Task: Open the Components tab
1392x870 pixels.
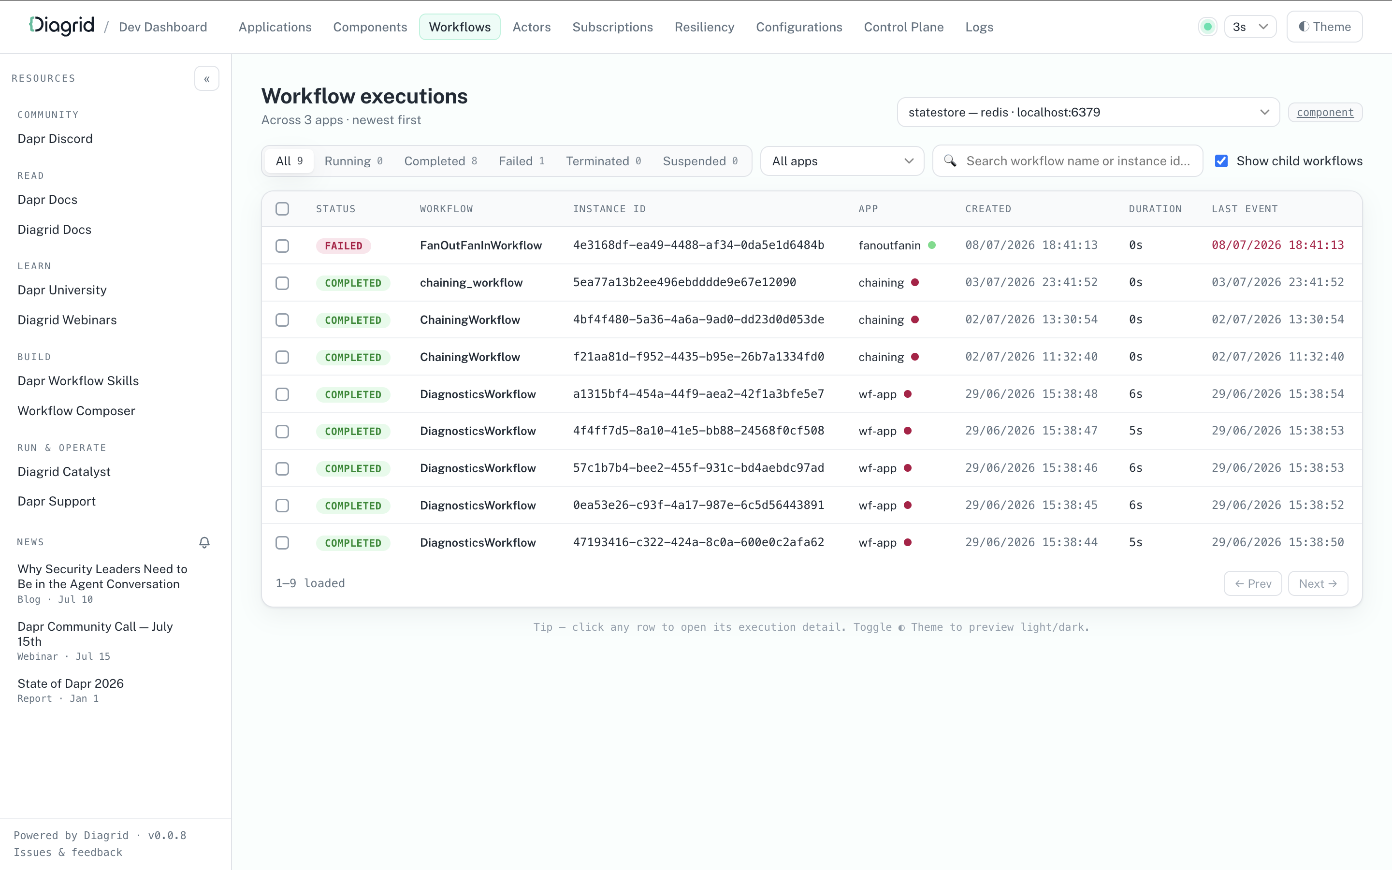Action: pyautogui.click(x=370, y=27)
